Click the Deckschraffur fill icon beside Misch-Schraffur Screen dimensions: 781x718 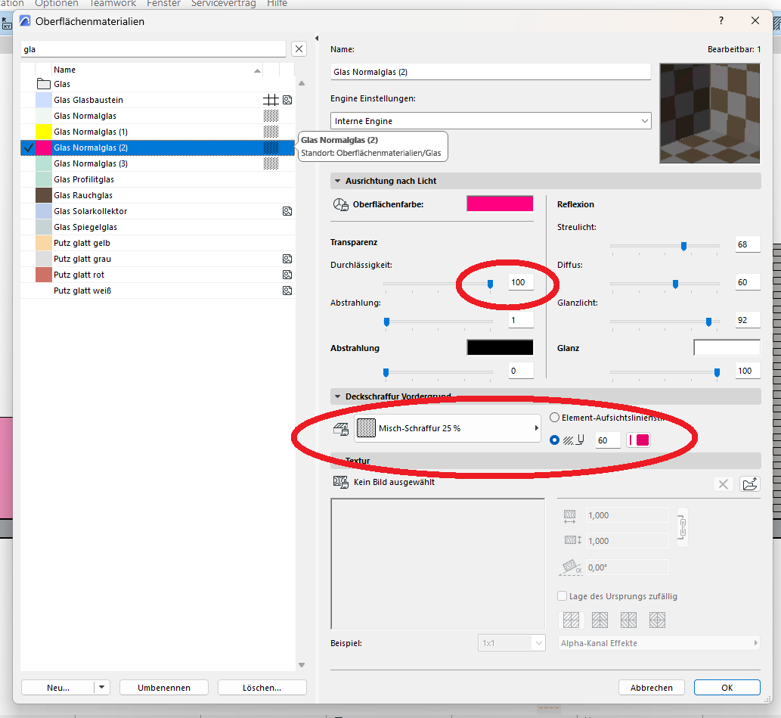341,429
